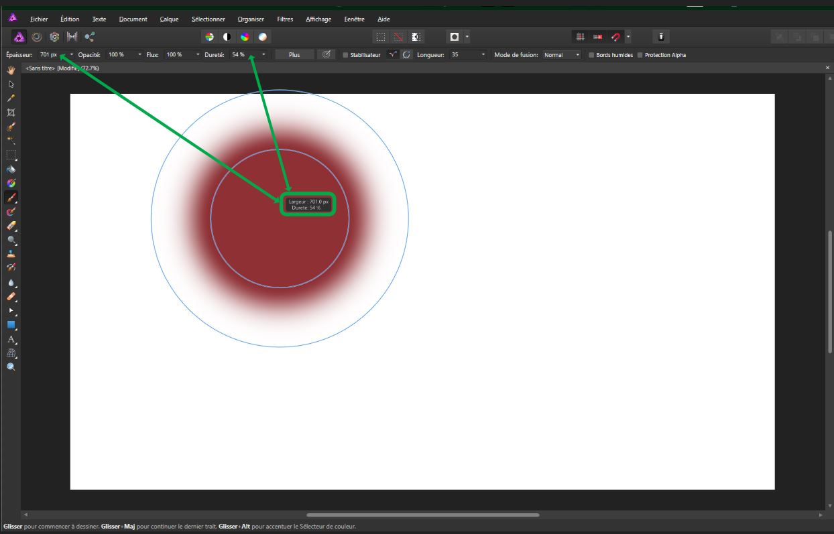Open the Affichage menu
The height and width of the screenshot is (534, 834).
(x=318, y=19)
